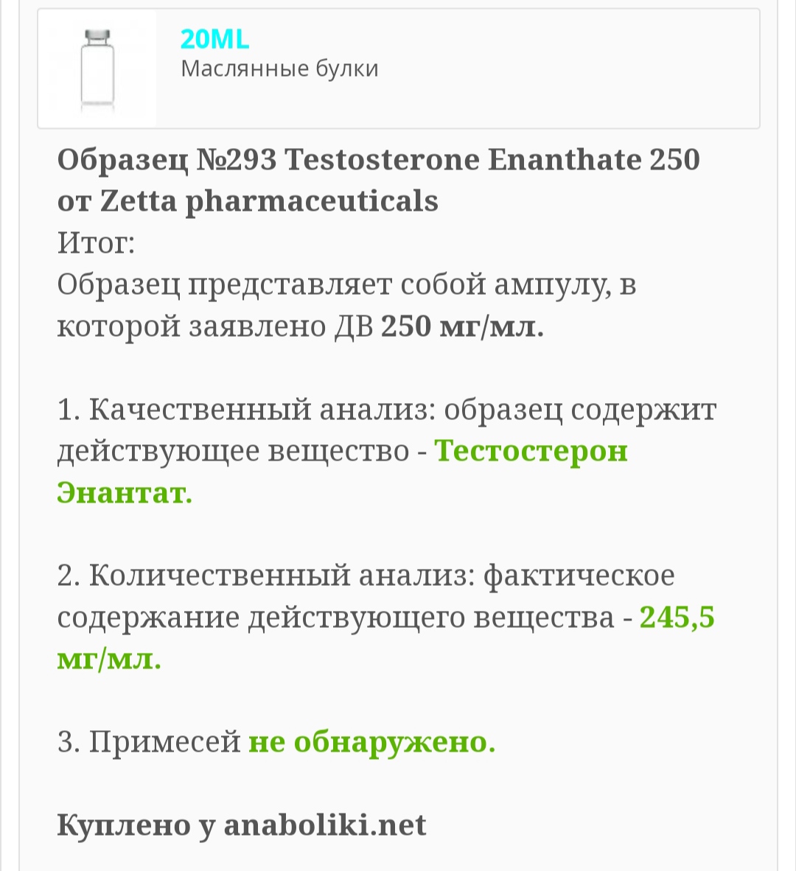Image resolution: width=796 pixels, height=871 pixels.
Task: Click the 'Итог:' label
Action: 96,242
